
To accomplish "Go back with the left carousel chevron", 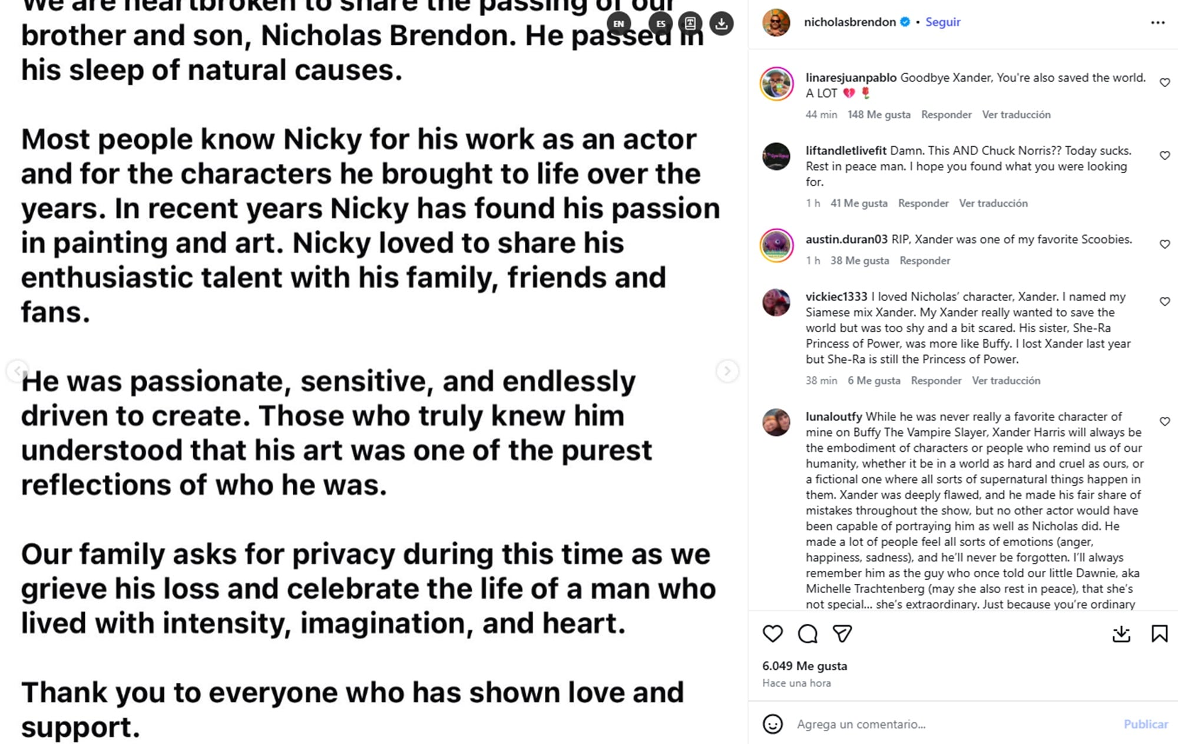I will 18,372.
